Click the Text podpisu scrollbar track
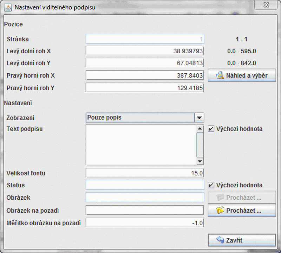281x253 pixels. (200, 145)
